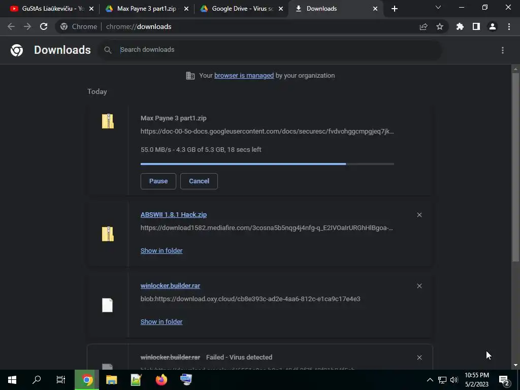Open the Windows Start menu
Viewport: 520px width, 390px height.
(12, 380)
